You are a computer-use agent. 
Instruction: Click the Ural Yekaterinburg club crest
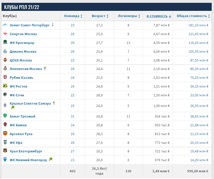[x=5, y=151]
